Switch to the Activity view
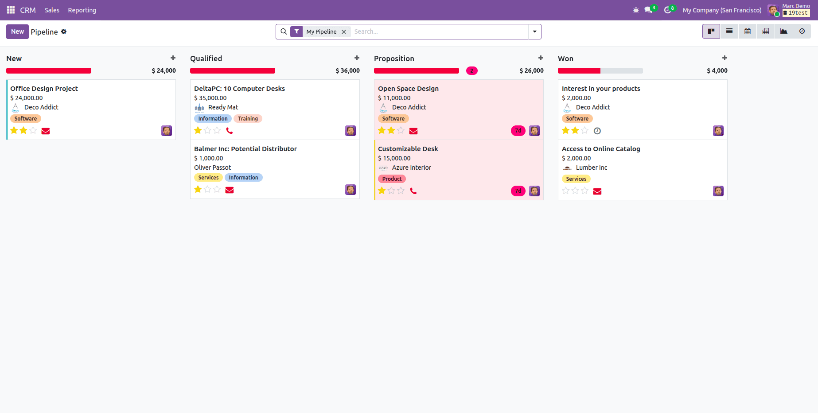The height and width of the screenshot is (413, 818). point(802,31)
